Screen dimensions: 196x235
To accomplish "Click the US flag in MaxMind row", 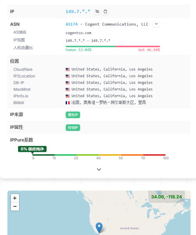I will [67, 89].
